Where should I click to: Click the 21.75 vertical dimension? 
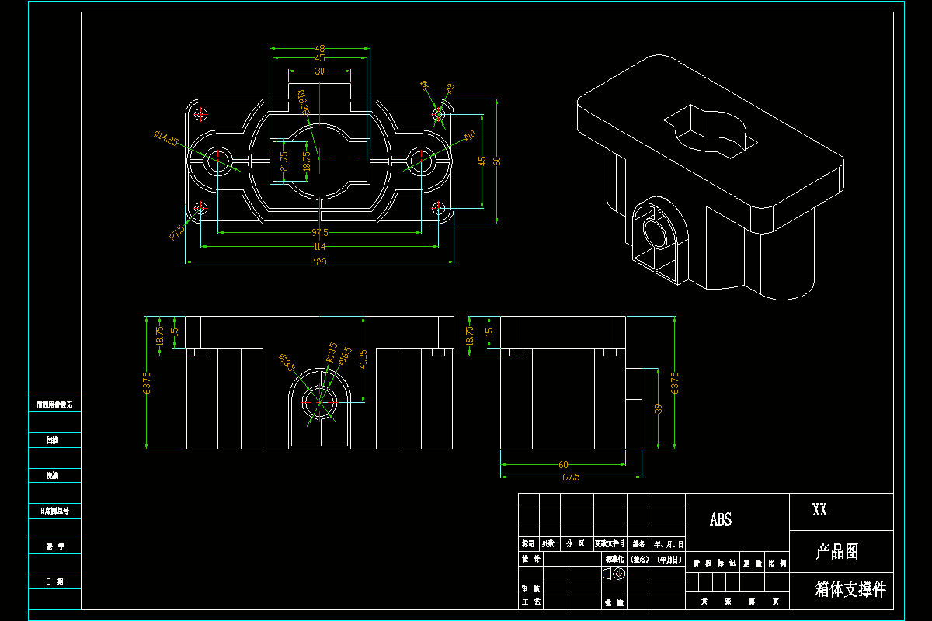284,161
